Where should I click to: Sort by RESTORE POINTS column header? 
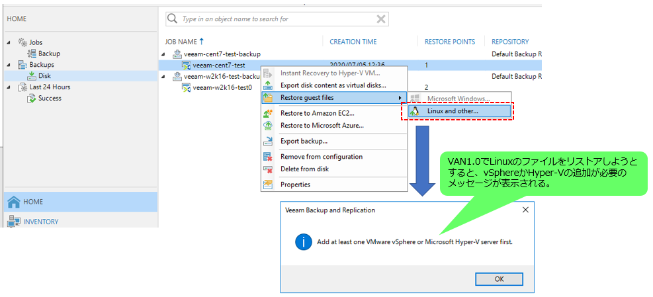(x=450, y=42)
